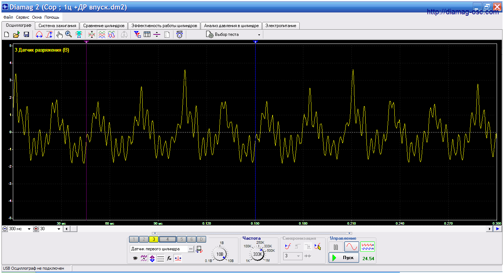Click the pause button in Управление
504x273 pixels.
[336, 247]
